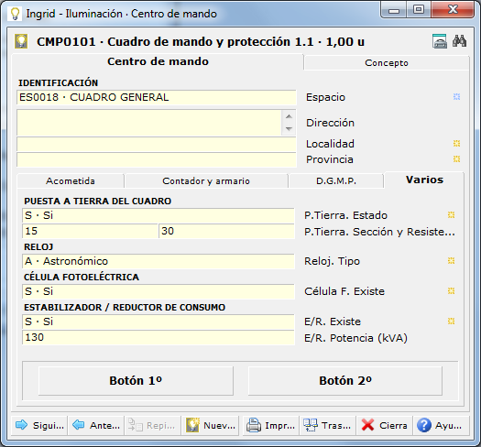Go to next record with Sigui... arrow
Viewport: 481px width, 447px height.
tap(39, 425)
